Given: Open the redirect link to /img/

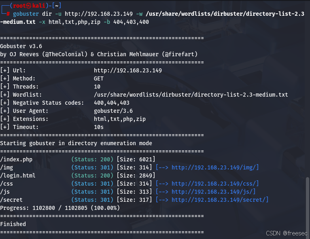Looking at the screenshot, I should (x=215, y=167).
